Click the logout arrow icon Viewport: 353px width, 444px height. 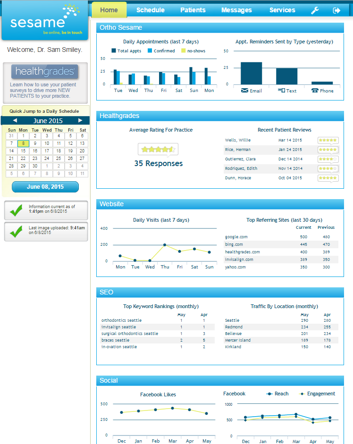[x=336, y=10]
